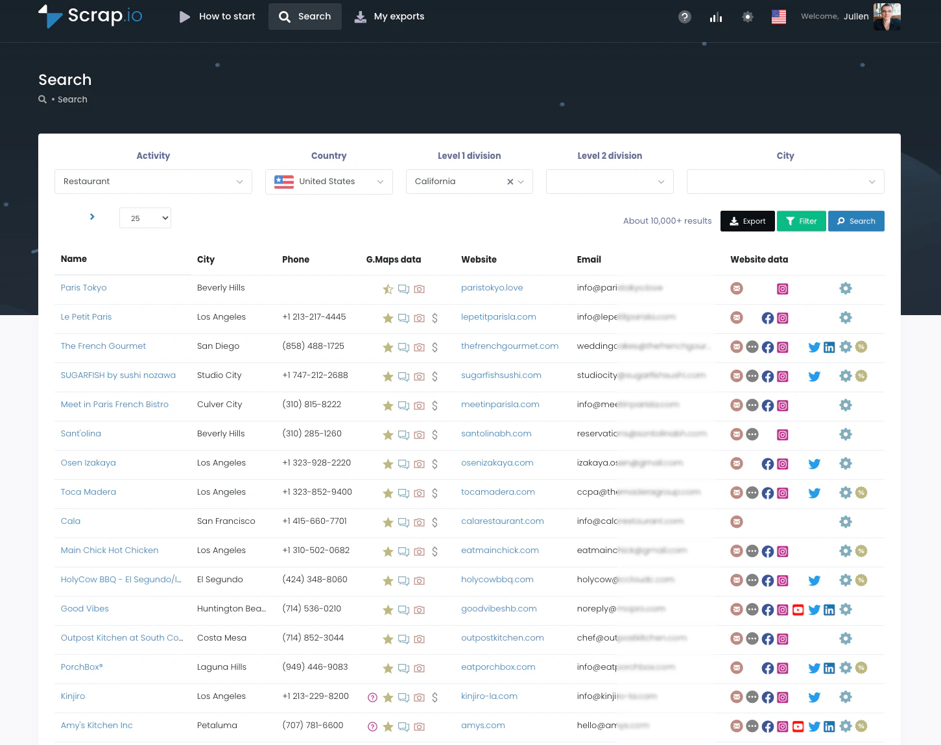Open the Activity dropdown showing Restaurant
The image size is (941, 745).
(153, 182)
